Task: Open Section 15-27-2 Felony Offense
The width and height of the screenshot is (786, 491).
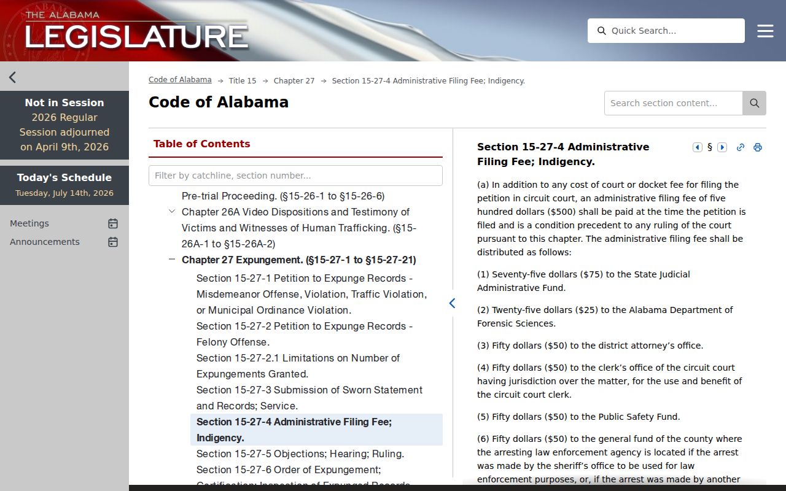Action: pos(305,334)
